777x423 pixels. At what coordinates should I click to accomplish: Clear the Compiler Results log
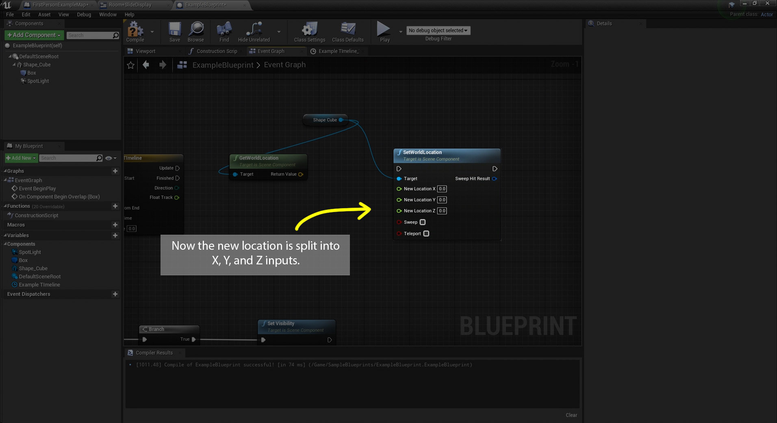[x=571, y=415]
